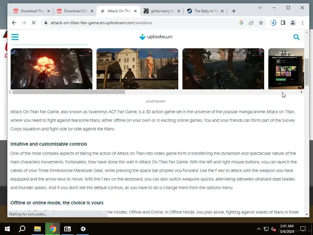
Task: Click the browser forward arrow
Action: coord(24,23)
